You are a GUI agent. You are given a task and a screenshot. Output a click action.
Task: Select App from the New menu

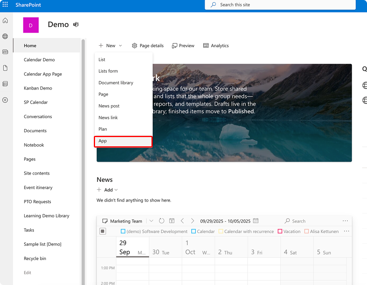(103, 141)
